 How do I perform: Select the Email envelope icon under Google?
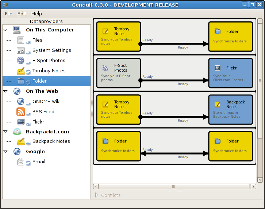click(21, 162)
